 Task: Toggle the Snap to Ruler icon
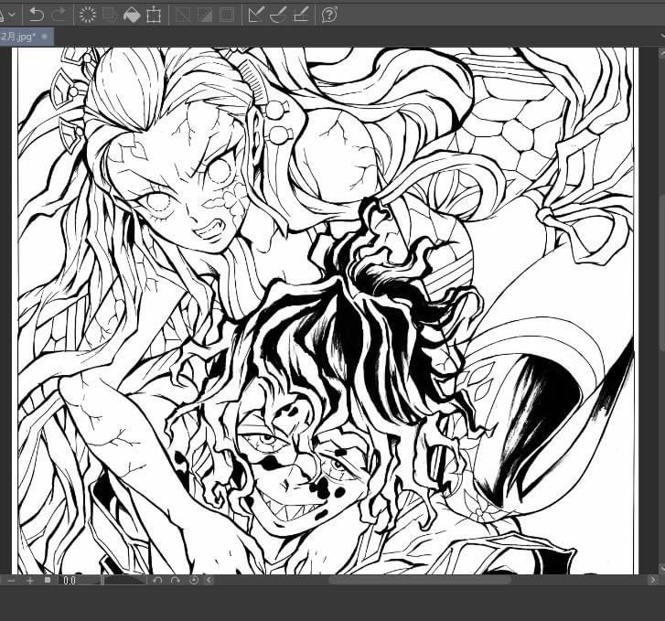point(256,15)
